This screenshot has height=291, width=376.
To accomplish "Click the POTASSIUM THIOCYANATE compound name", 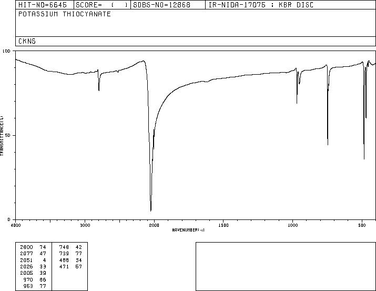I will pyautogui.click(x=65, y=14).
